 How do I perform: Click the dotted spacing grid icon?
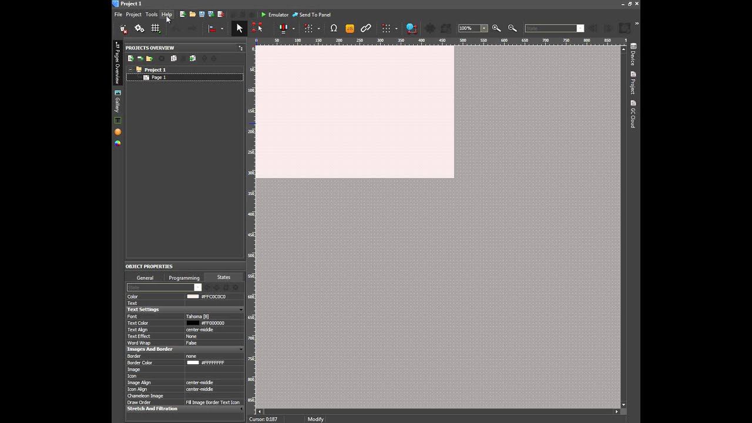point(386,28)
